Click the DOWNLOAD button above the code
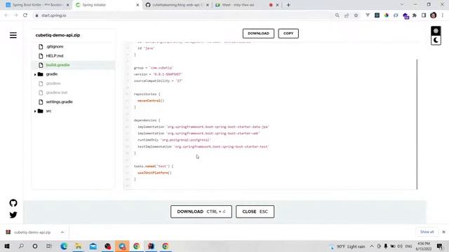 click(x=258, y=34)
